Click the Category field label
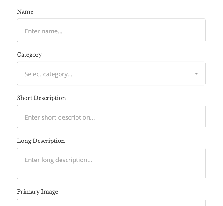 click(29, 55)
